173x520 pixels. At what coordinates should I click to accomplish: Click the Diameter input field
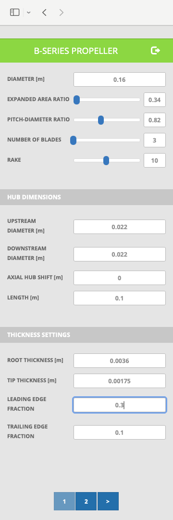(119, 79)
